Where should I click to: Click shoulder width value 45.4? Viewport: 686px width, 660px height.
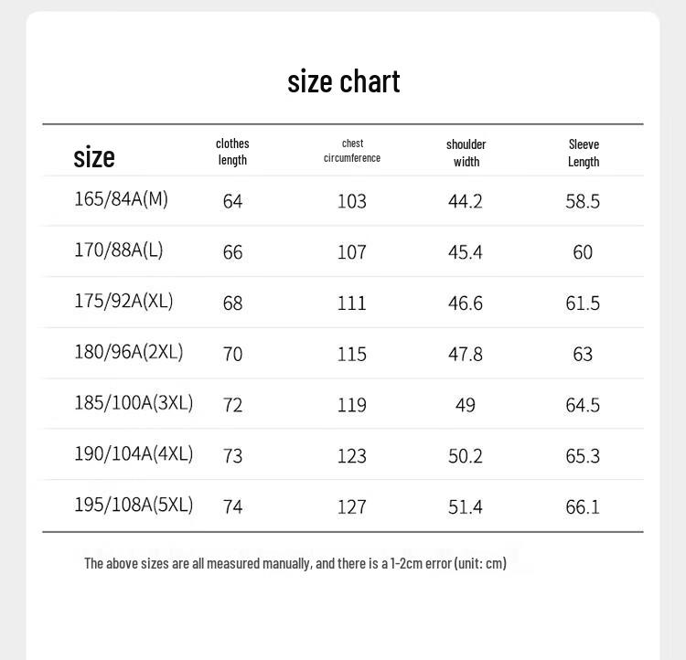(x=465, y=252)
